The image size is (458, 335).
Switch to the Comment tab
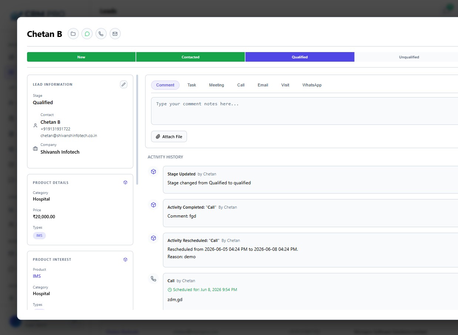coord(165,85)
